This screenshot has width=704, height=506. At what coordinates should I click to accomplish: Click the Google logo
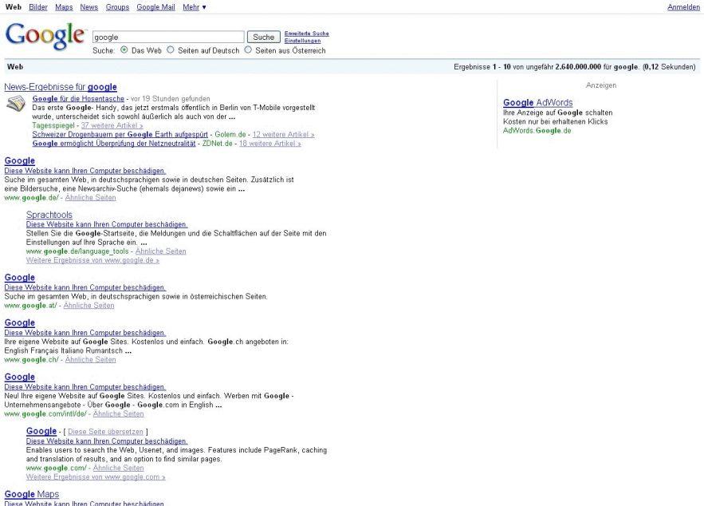tap(45, 36)
